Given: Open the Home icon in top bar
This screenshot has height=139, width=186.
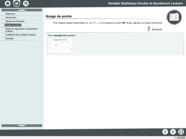Looking at the screenshot, I should (8, 3).
